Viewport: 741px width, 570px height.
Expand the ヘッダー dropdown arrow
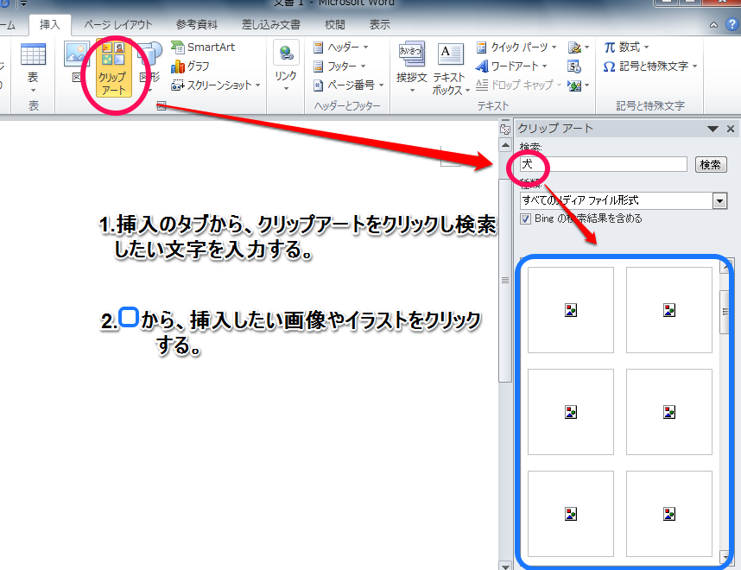coord(366,47)
